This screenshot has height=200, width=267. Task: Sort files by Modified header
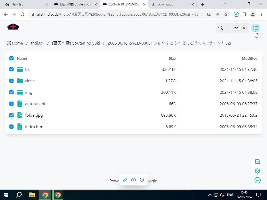[250, 58]
